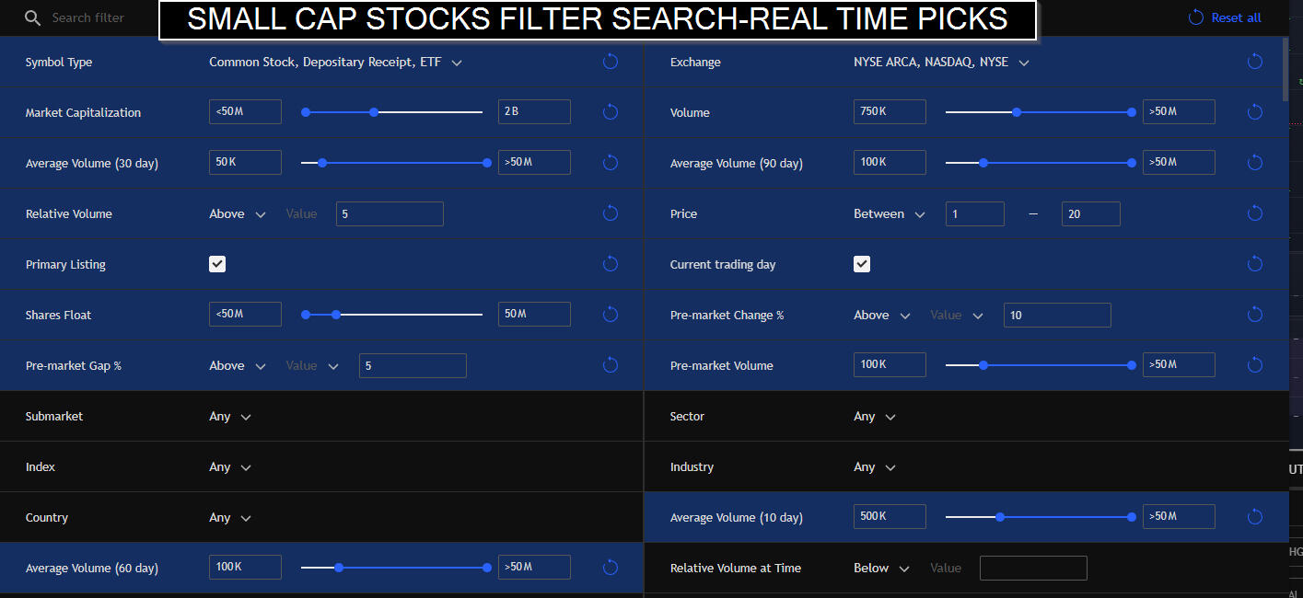The height and width of the screenshot is (598, 1303).
Task: Reset the Symbol Type filter
Action: (x=610, y=62)
